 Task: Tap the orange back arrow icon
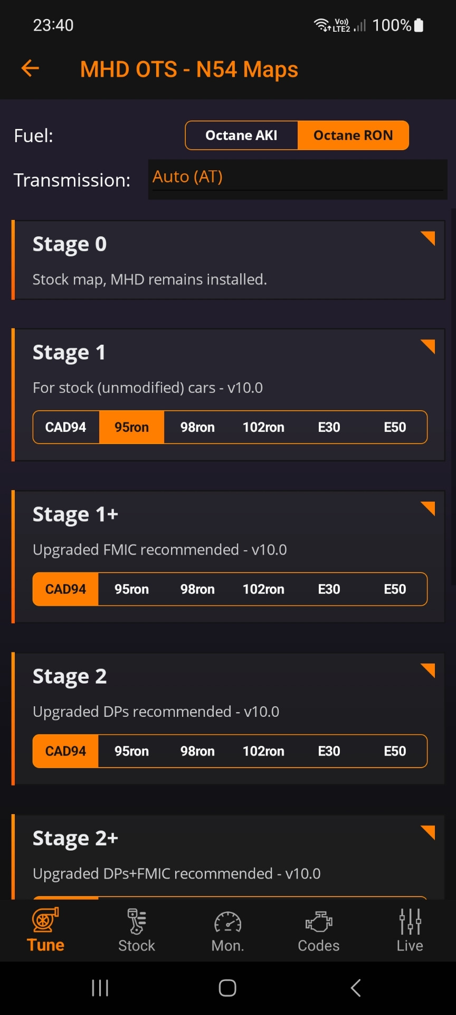click(30, 68)
